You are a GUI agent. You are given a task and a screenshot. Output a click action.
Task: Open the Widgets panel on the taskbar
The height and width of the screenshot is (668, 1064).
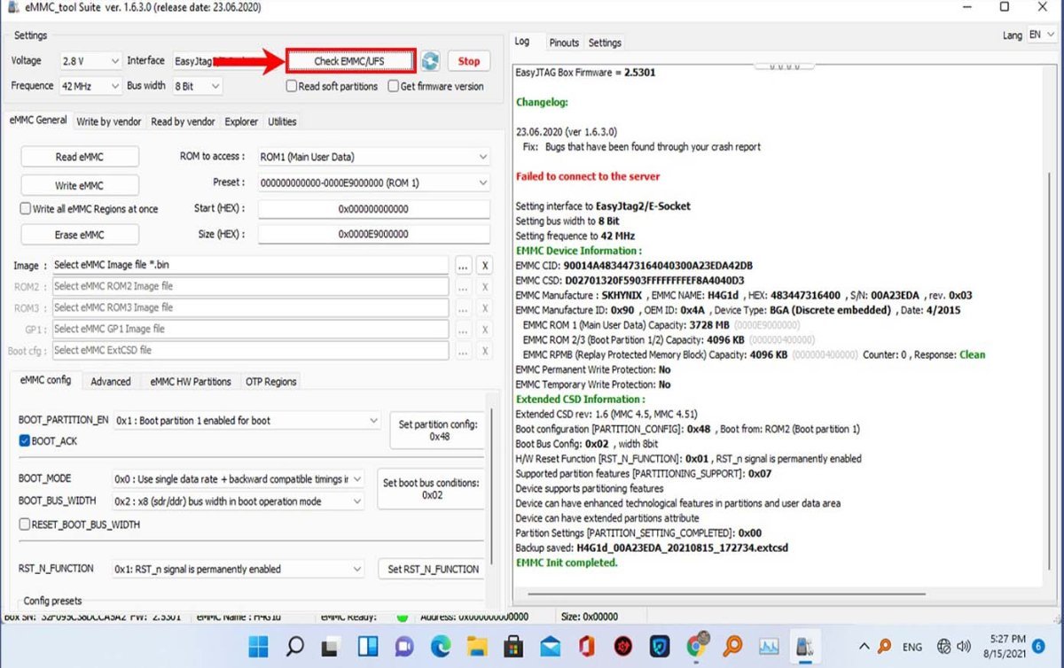368,646
